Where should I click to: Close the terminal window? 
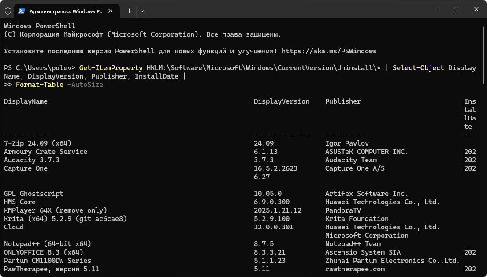click(x=476, y=10)
